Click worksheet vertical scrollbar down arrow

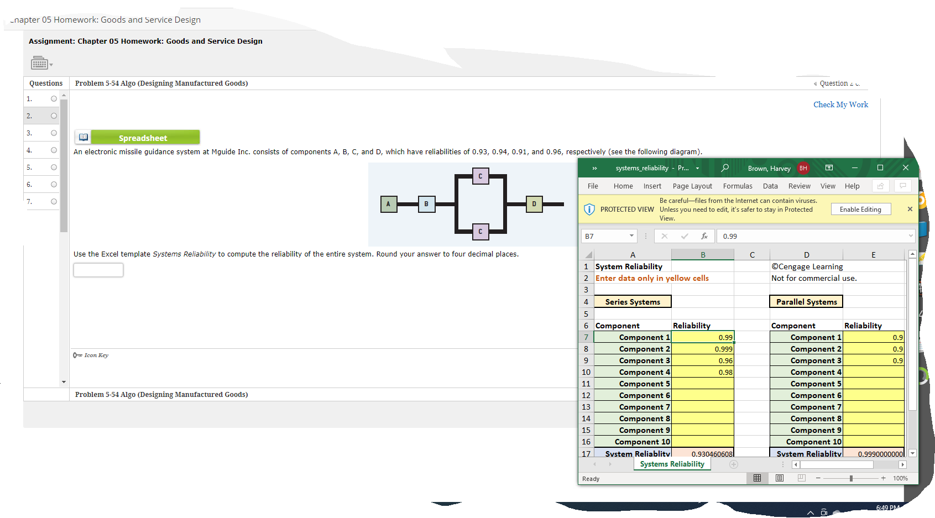[x=912, y=453]
